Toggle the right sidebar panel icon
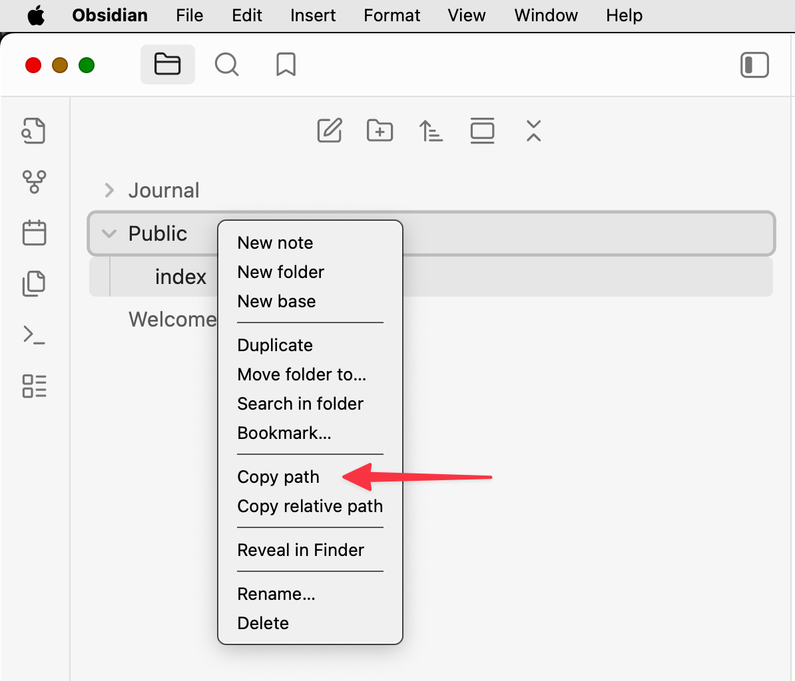The image size is (795, 681). [x=754, y=65]
